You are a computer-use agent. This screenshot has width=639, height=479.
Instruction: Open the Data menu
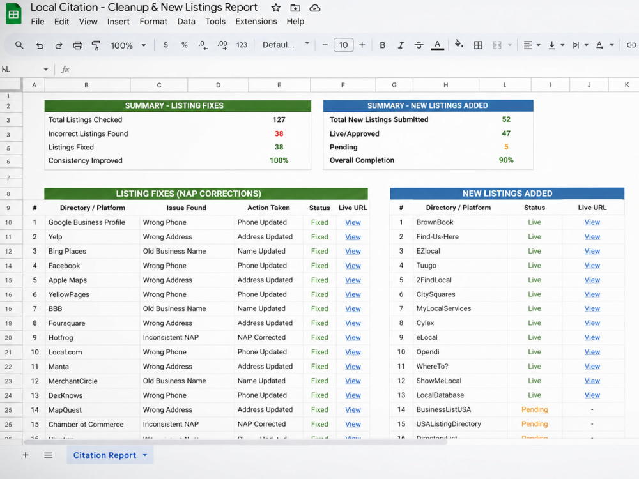[186, 21]
